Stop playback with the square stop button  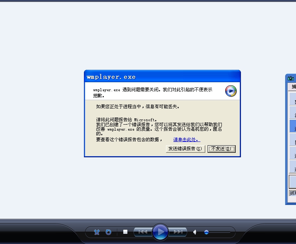coord(126,232)
